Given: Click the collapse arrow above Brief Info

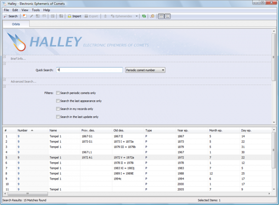Looking at the screenshot, I should coord(4,56).
